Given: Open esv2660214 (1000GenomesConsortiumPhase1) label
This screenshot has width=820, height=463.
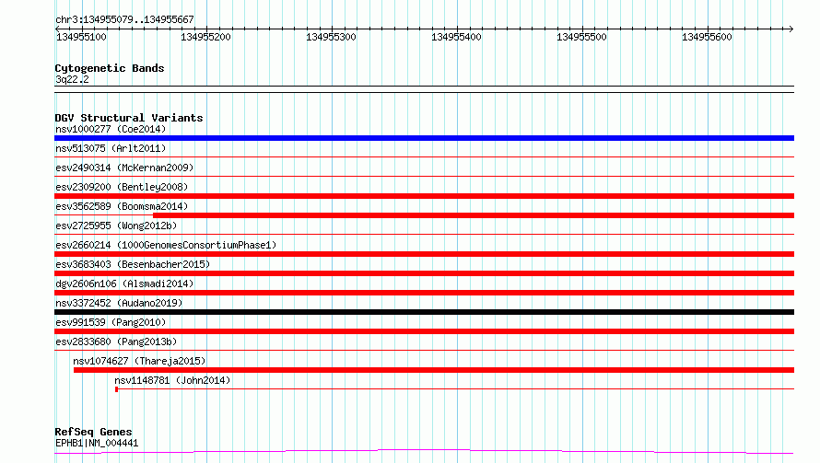Looking at the screenshot, I should 166,245.
